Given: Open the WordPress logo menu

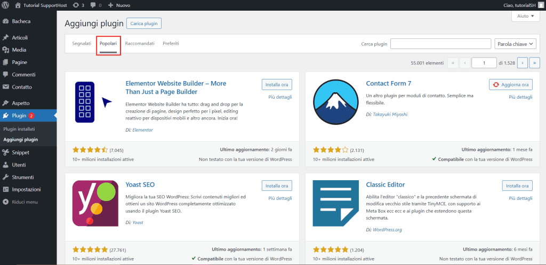Looking at the screenshot, I should click(5, 5).
